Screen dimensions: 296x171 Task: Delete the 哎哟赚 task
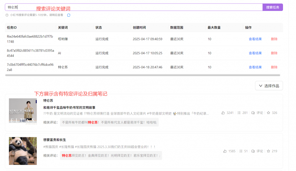[x=274, y=39]
